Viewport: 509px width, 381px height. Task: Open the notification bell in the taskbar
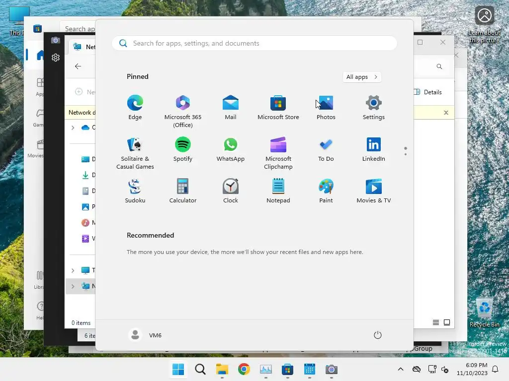pos(496,369)
